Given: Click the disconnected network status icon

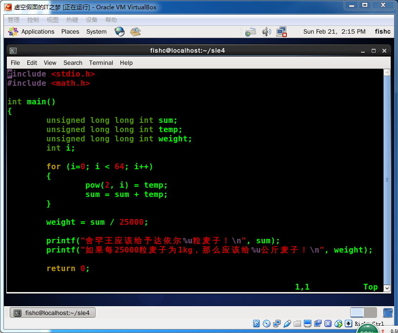Looking at the screenshot, I should [x=281, y=32].
